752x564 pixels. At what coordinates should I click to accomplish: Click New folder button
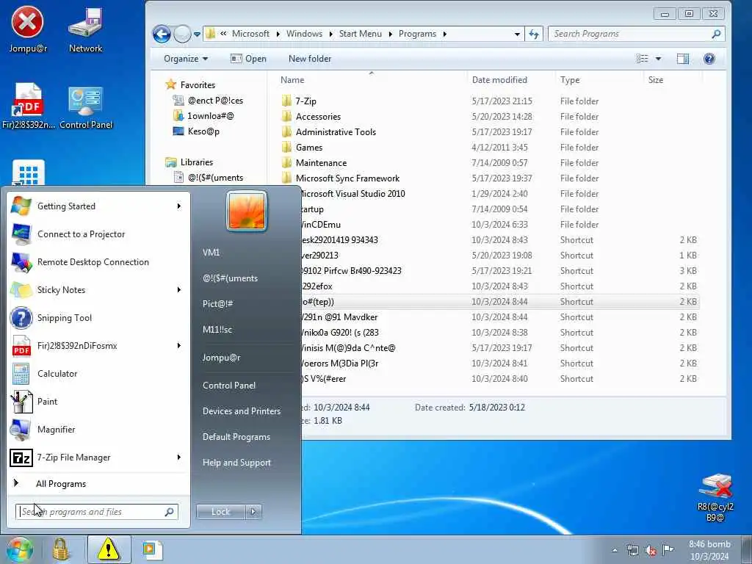click(310, 59)
